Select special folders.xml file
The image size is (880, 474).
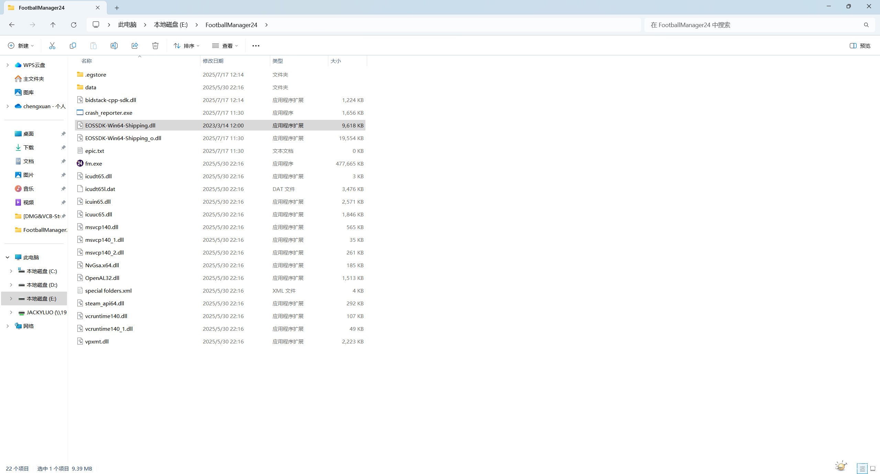click(220, 291)
